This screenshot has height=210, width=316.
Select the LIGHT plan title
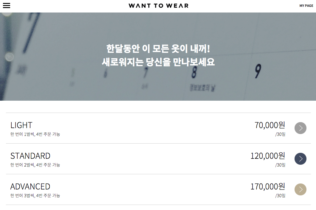point(21,125)
